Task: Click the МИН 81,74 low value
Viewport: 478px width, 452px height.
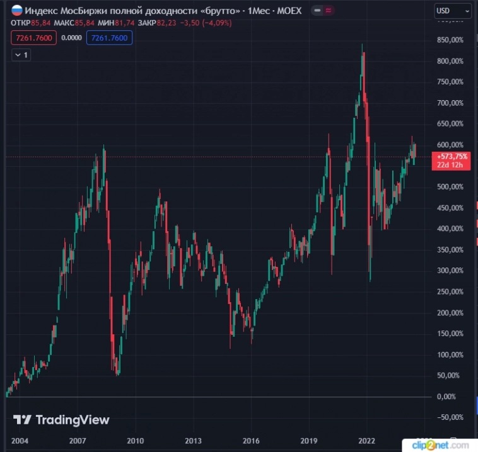Action: click(x=116, y=23)
